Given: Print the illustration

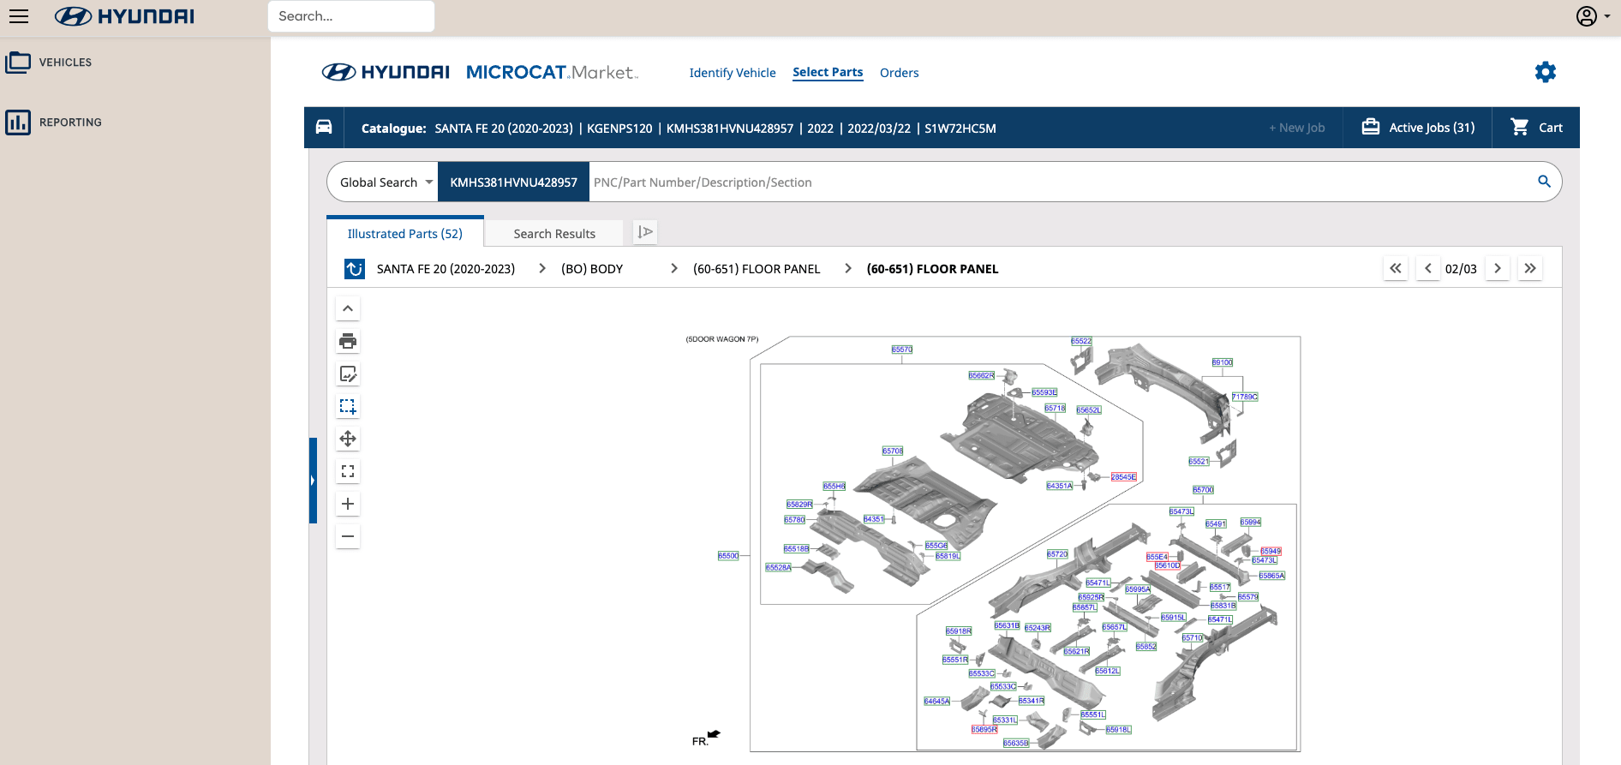Looking at the screenshot, I should 348,341.
